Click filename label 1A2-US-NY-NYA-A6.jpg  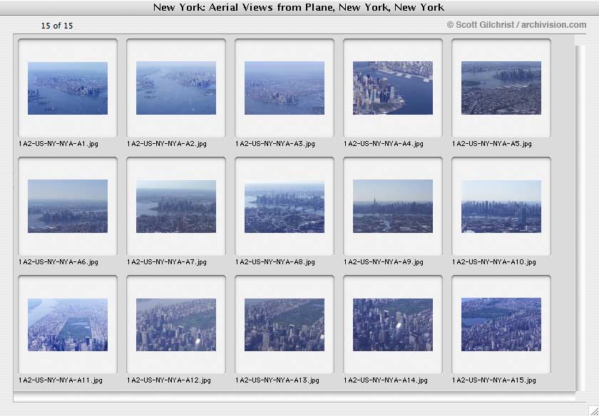pos(58,262)
